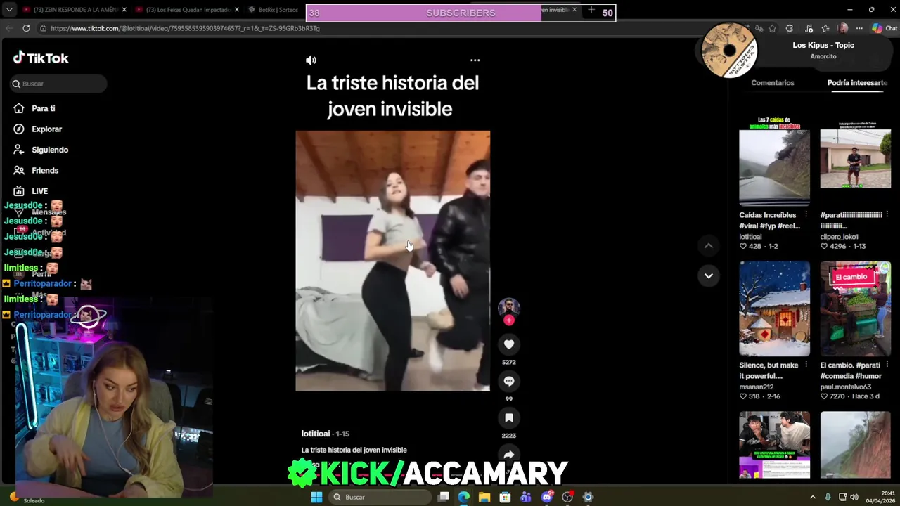Open options for #parati card by clipero_loko1
Image resolution: width=900 pixels, height=506 pixels.
[887, 215]
